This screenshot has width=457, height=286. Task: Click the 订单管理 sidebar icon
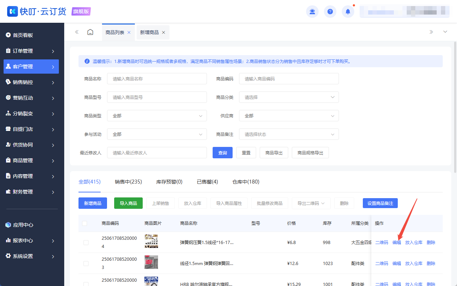8,51
